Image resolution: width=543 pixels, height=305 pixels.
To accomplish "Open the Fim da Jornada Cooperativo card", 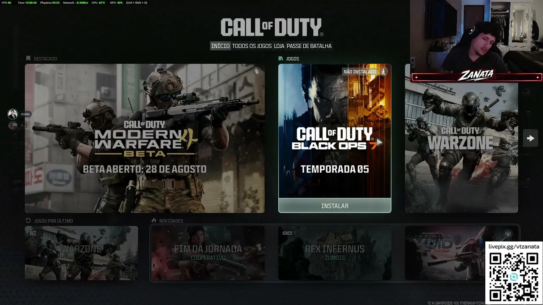I will (x=208, y=253).
